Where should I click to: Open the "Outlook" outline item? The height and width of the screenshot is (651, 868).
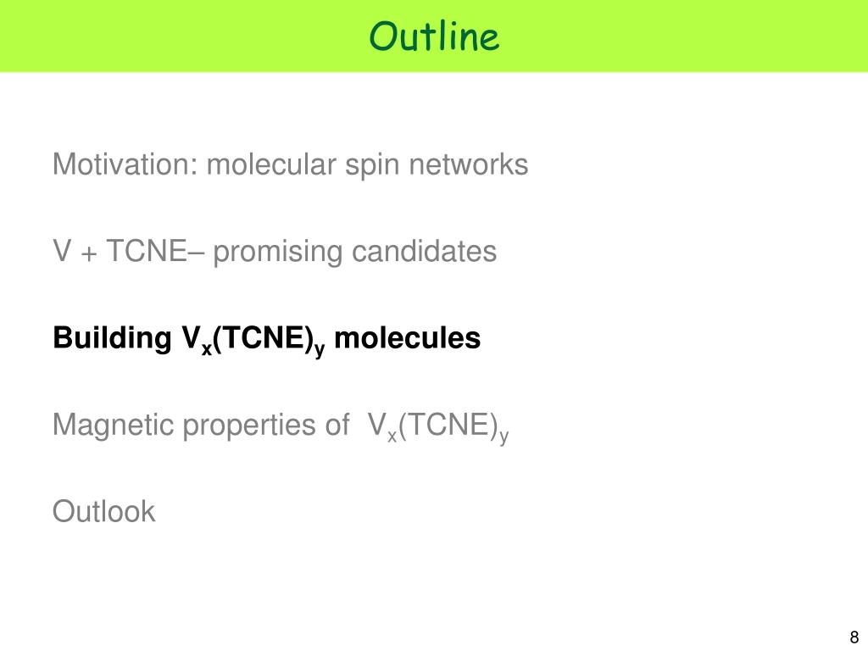(103, 511)
